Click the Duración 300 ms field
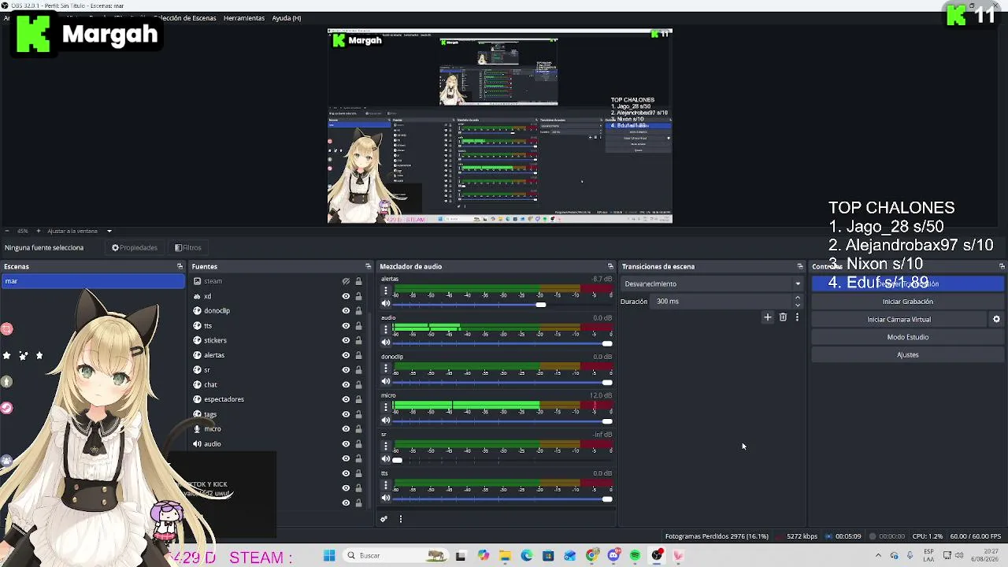Image resolution: width=1008 pixels, height=567 pixels. (722, 302)
